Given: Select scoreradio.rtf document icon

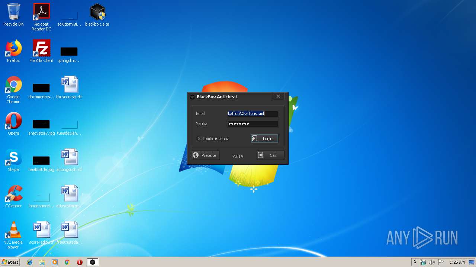Looking at the screenshot, I should (x=41, y=233).
